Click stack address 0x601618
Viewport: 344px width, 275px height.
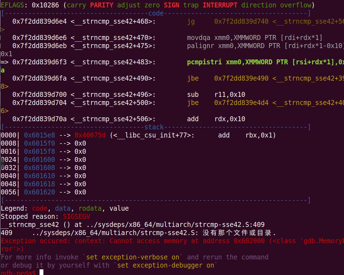point(40,184)
